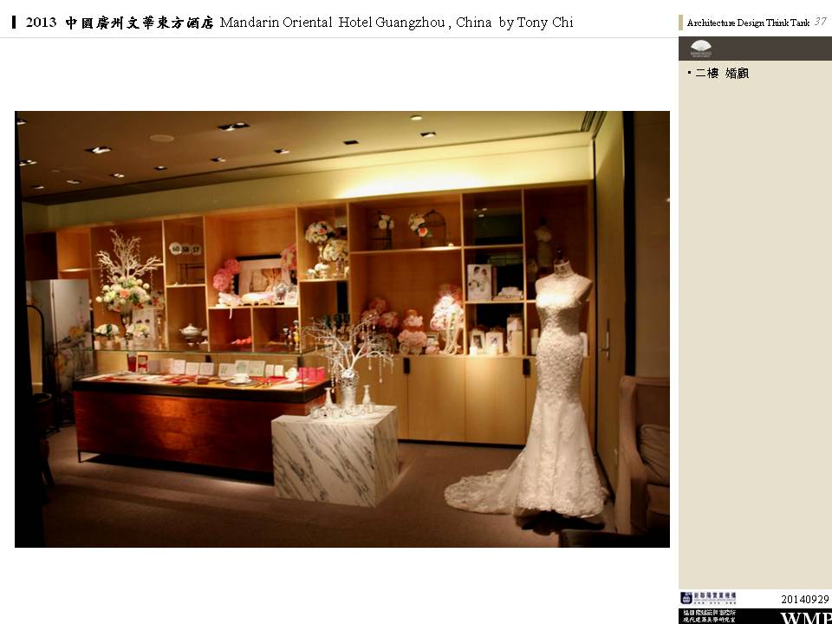Click the slide number 37
This screenshot has width=832, height=624.
coord(820,22)
